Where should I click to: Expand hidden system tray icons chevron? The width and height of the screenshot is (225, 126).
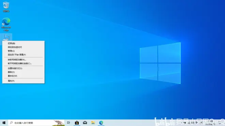click(x=181, y=123)
